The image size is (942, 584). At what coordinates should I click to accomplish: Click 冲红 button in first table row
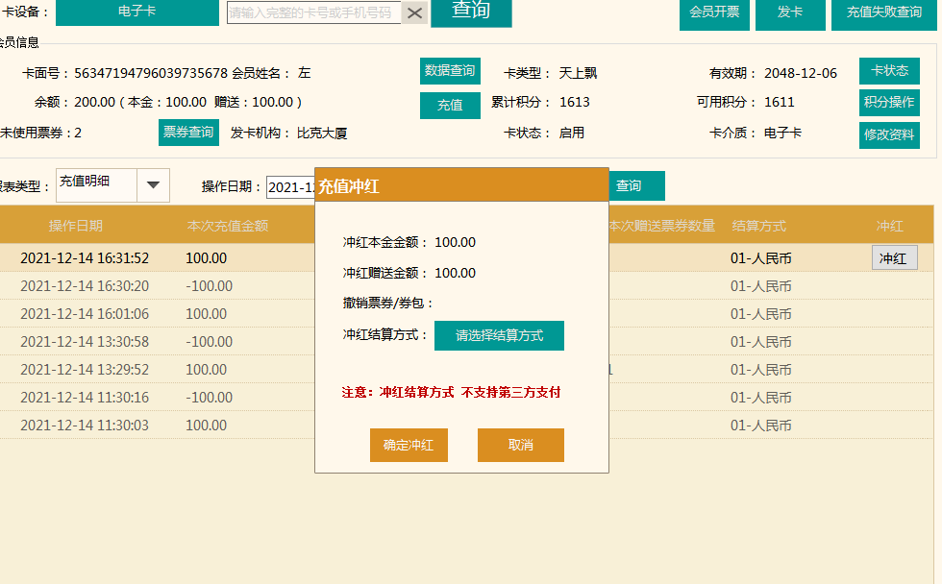[x=894, y=258]
